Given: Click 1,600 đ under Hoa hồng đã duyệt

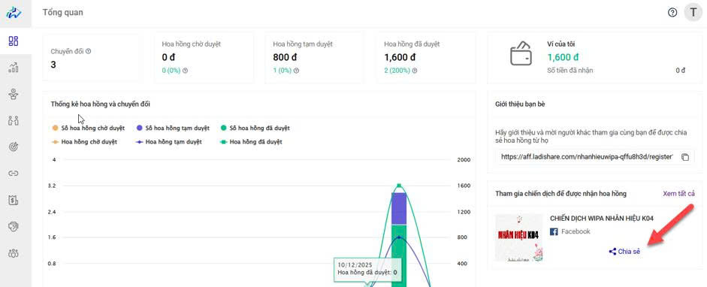Looking at the screenshot, I should coord(400,58).
